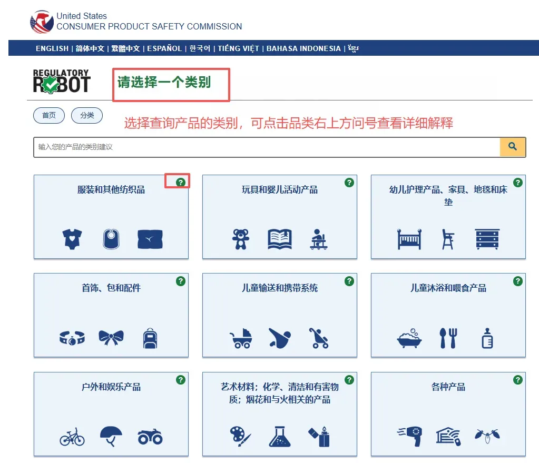Click the high chair icon

[448, 239]
